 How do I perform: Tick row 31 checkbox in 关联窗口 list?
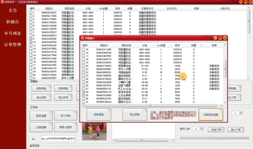[x=84, y=102]
